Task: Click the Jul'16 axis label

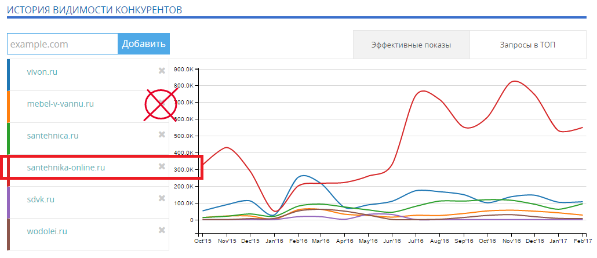Action: tap(416, 241)
